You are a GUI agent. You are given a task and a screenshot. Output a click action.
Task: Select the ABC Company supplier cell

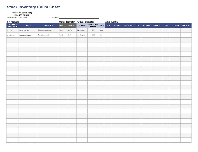pos(82,35)
